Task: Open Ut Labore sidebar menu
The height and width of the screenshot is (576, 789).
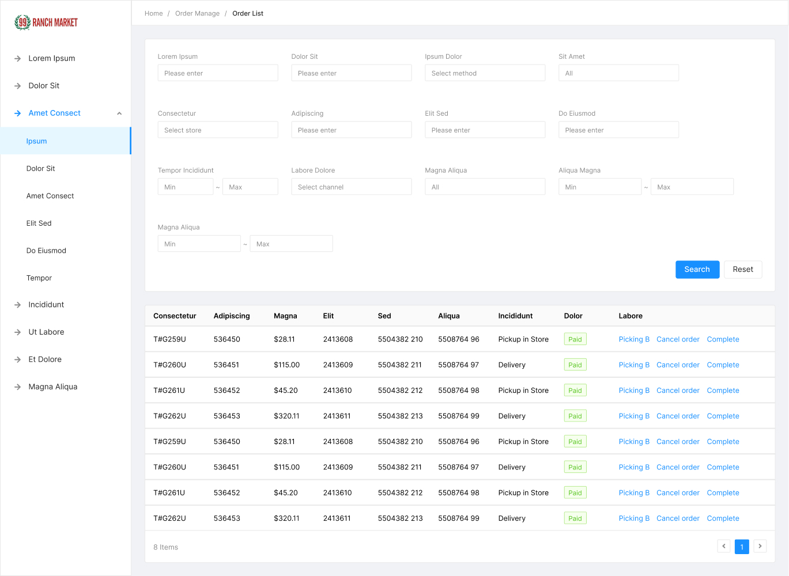Action: click(47, 332)
